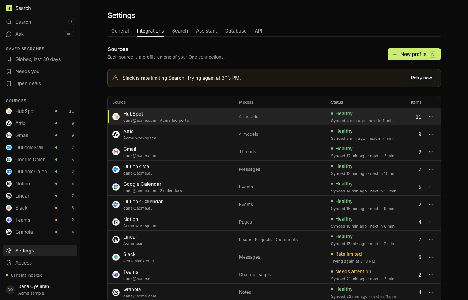Image resolution: width=468 pixels, height=300 pixels.
Task: Click Issues, Projects, Documents in the Linear row
Action: pyautogui.click(x=268, y=240)
